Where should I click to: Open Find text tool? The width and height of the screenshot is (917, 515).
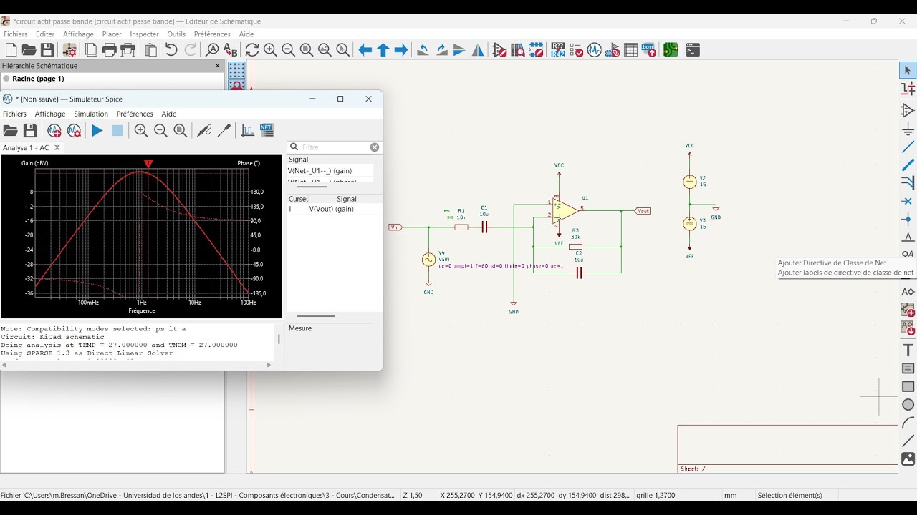pos(212,50)
